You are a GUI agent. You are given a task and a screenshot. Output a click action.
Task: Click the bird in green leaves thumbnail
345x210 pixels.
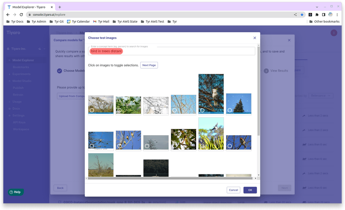click(184, 139)
